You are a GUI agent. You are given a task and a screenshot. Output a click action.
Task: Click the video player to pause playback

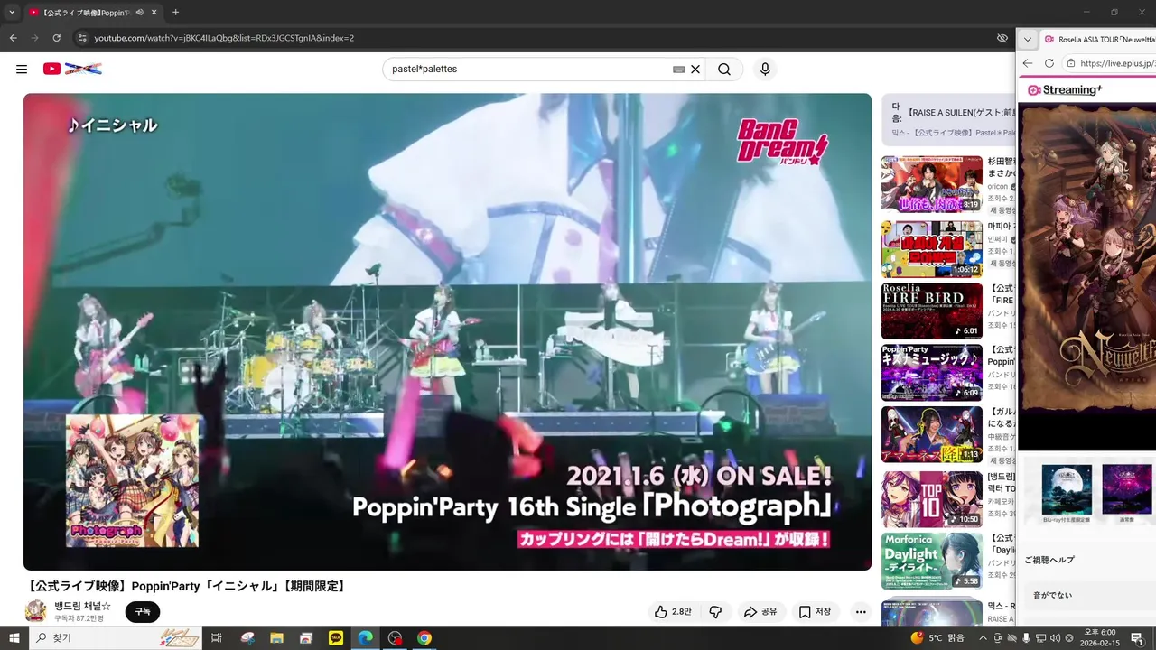[x=447, y=331]
